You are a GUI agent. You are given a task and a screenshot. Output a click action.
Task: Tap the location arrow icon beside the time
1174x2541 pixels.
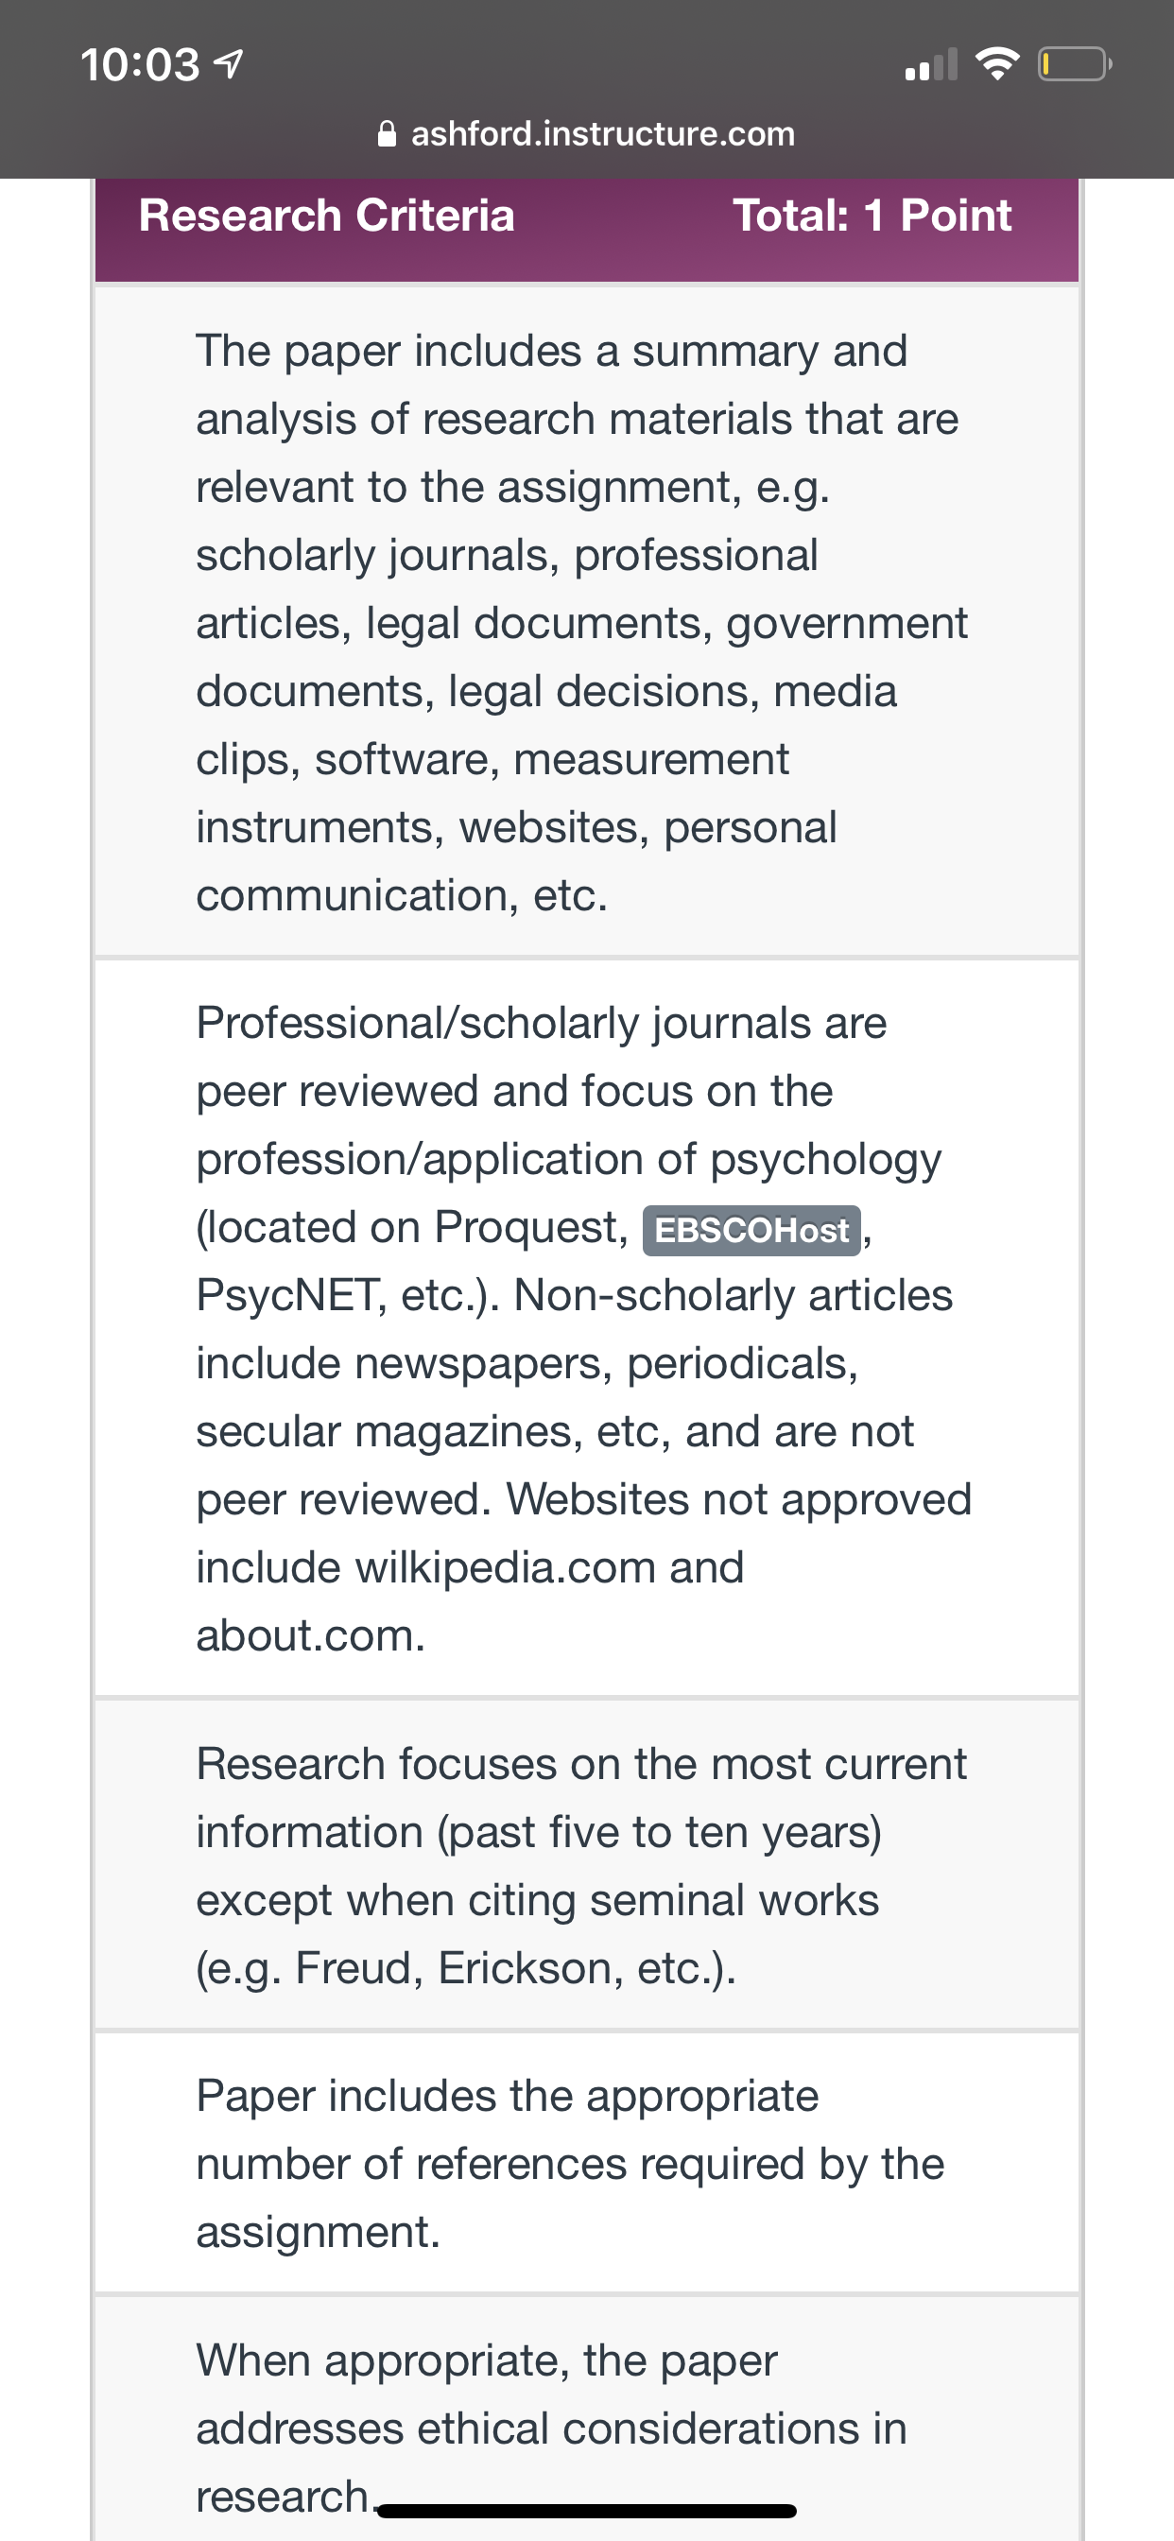coord(228,65)
